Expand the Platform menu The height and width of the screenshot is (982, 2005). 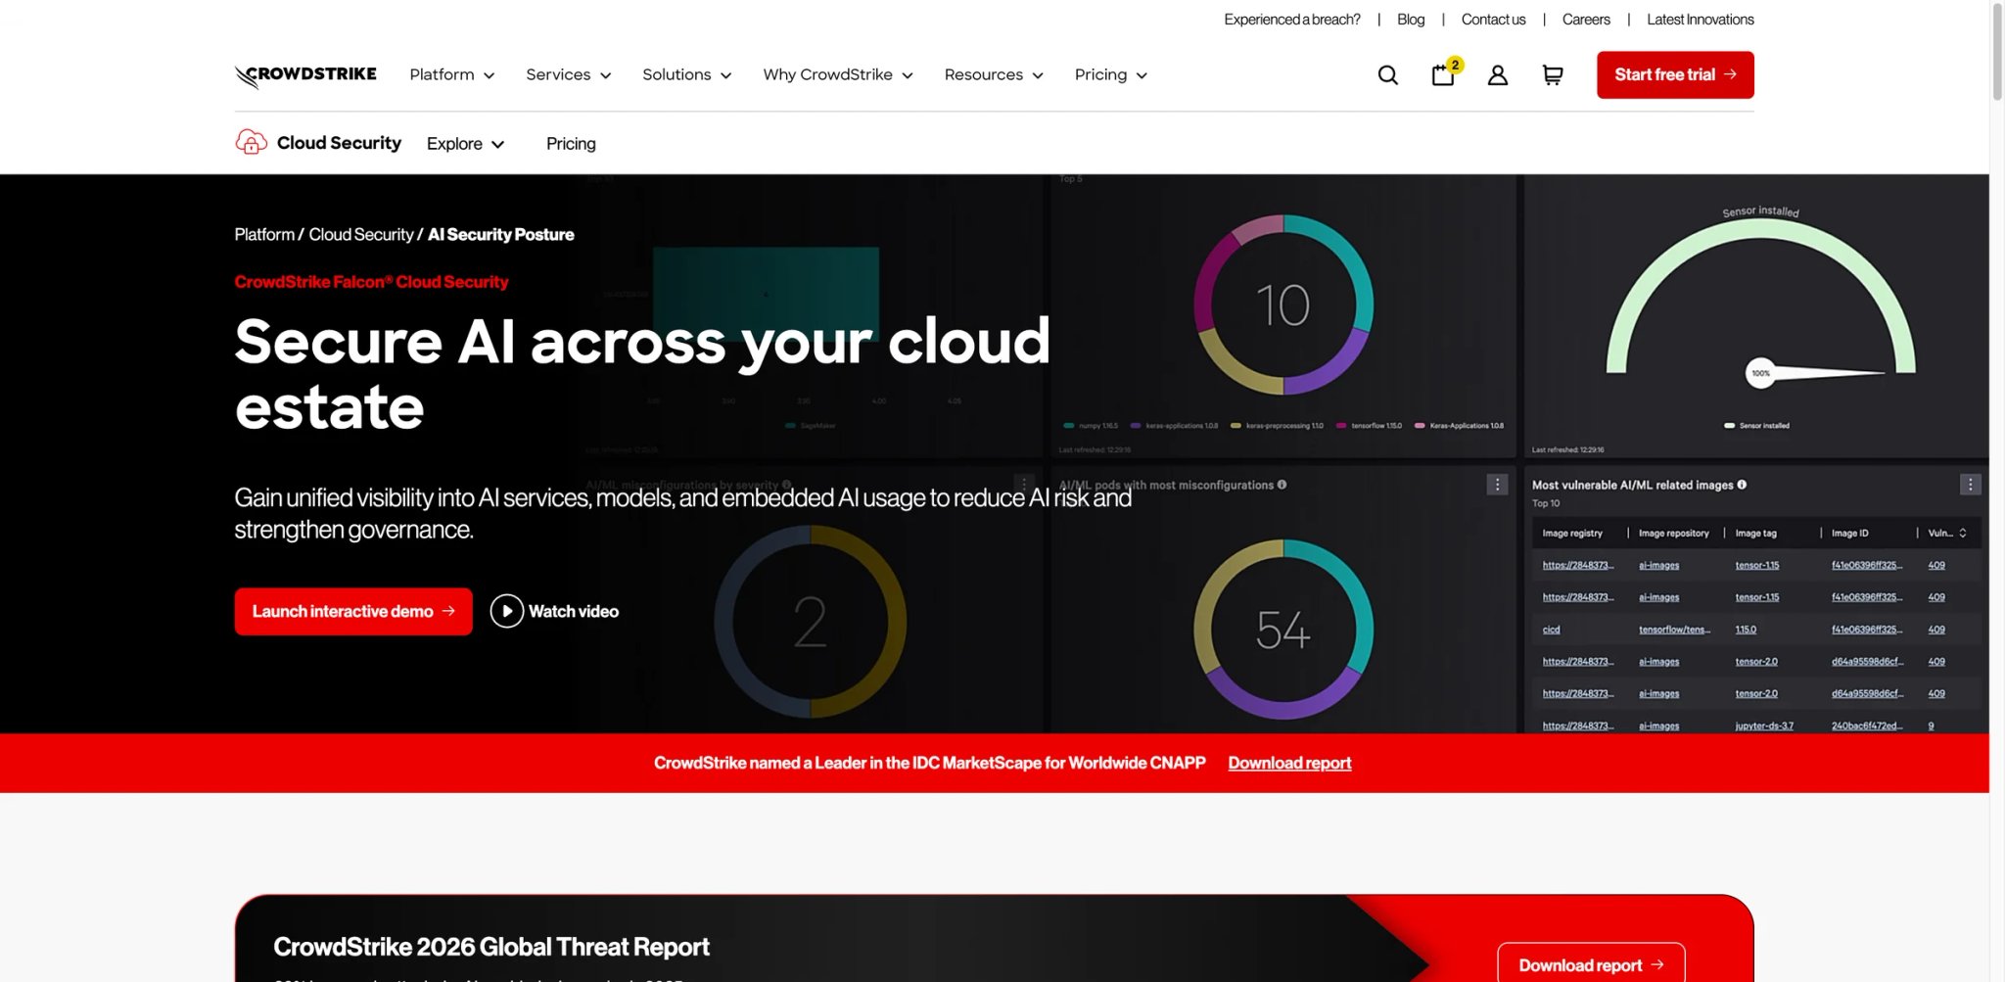pyautogui.click(x=452, y=75)
